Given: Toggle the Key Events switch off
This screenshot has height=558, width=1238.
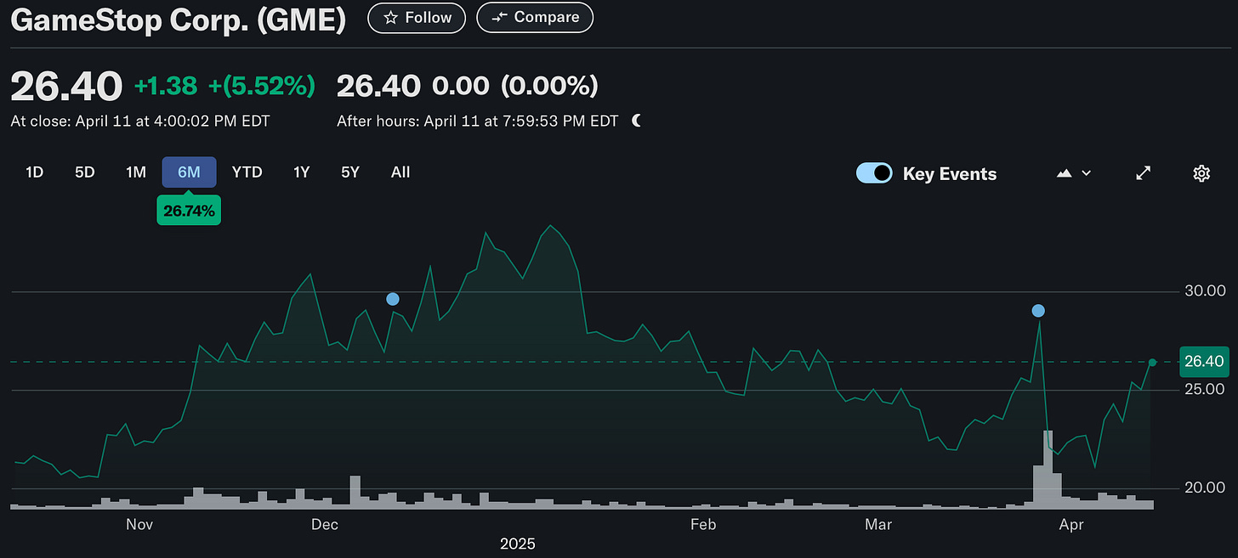Looking at the screenshot, I should [874, 173].
